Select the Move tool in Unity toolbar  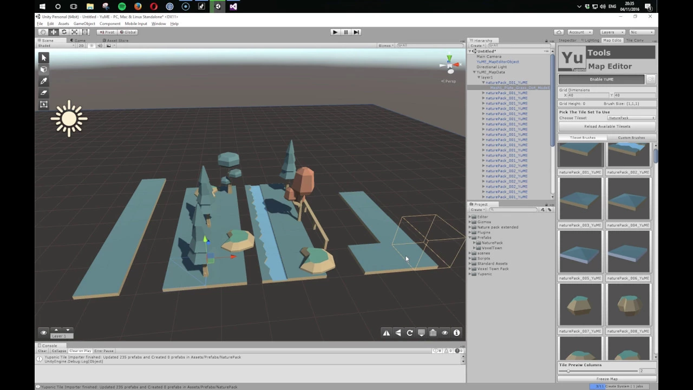click(54, 32)
